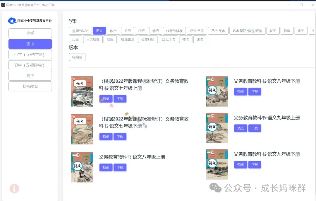The height and width of the screenshot is (201, 316).
Task: Preview 语文七年级下册 textbook
Action: (x=106, y=137)
